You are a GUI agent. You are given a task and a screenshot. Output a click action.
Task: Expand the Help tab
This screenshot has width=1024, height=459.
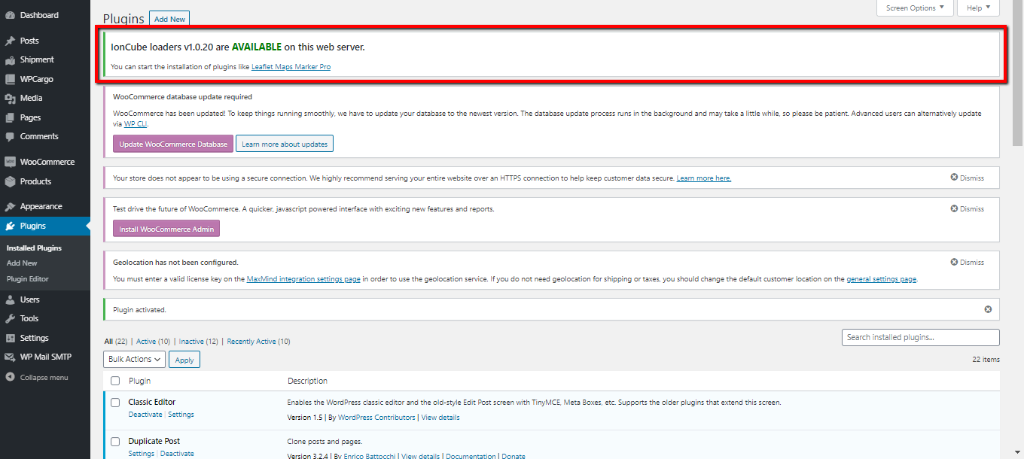pyautogui.click(x=978, y=8)
